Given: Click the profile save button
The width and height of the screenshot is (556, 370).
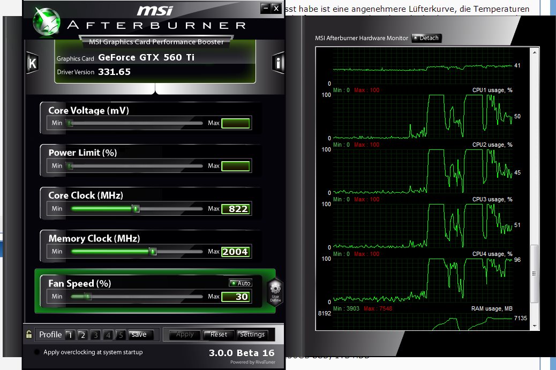Looking at the screenshot, I should tap(141, 335).
